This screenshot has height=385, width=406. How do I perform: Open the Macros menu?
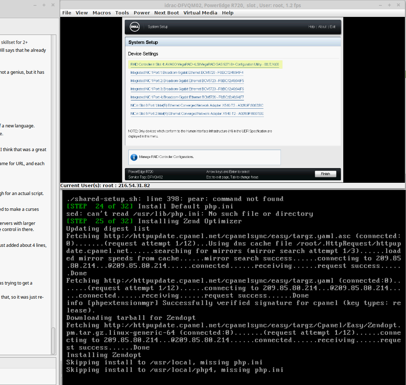coord(102,13)
